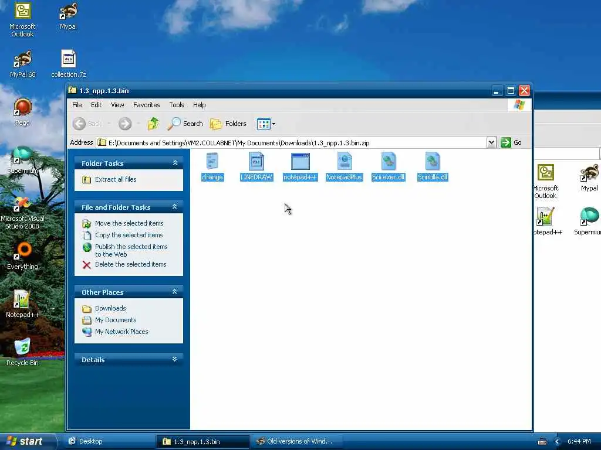Click into the Address path field

(291, 143)
